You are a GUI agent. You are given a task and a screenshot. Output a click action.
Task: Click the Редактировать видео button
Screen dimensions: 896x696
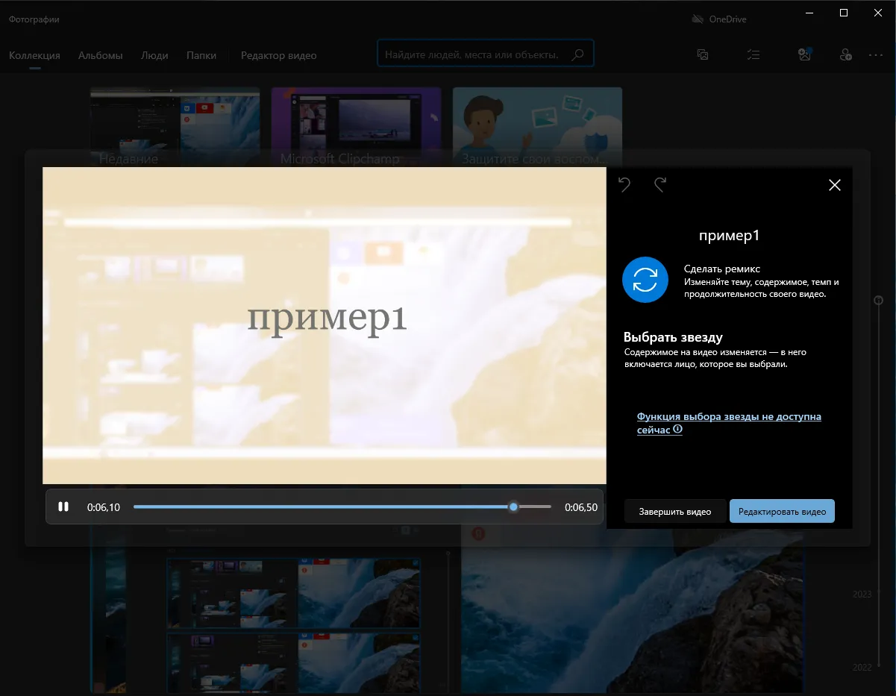coord(782,511)
